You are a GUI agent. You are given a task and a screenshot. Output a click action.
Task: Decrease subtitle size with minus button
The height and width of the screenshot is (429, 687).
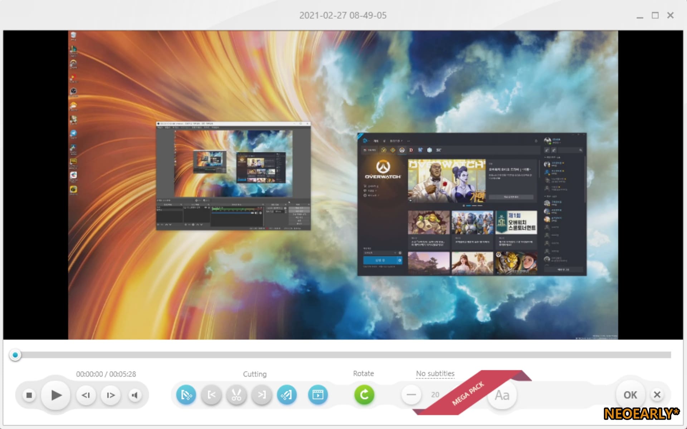click(x=411, y=395)
